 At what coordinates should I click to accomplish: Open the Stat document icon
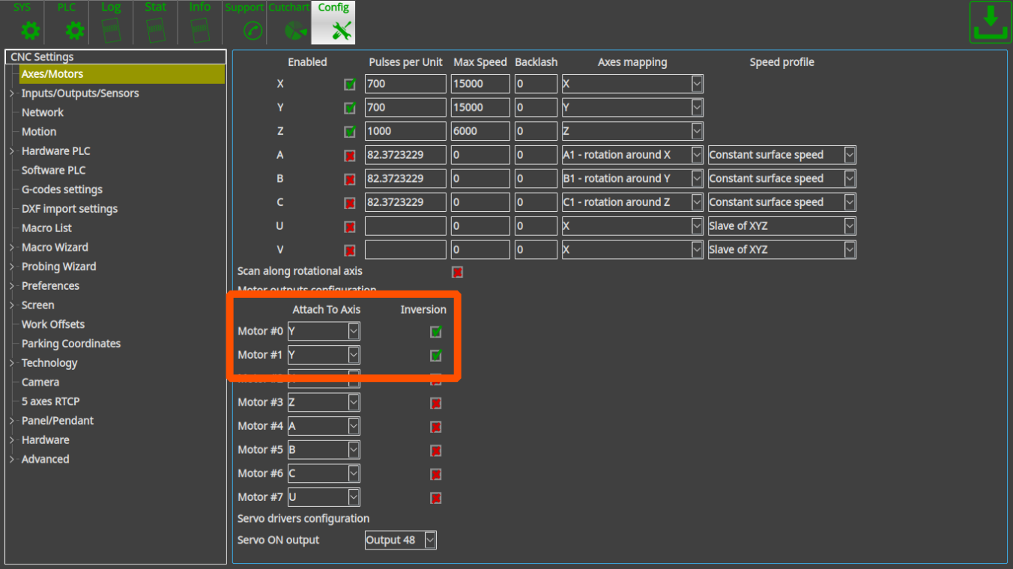pyautogui.click(x=155, y=30)
